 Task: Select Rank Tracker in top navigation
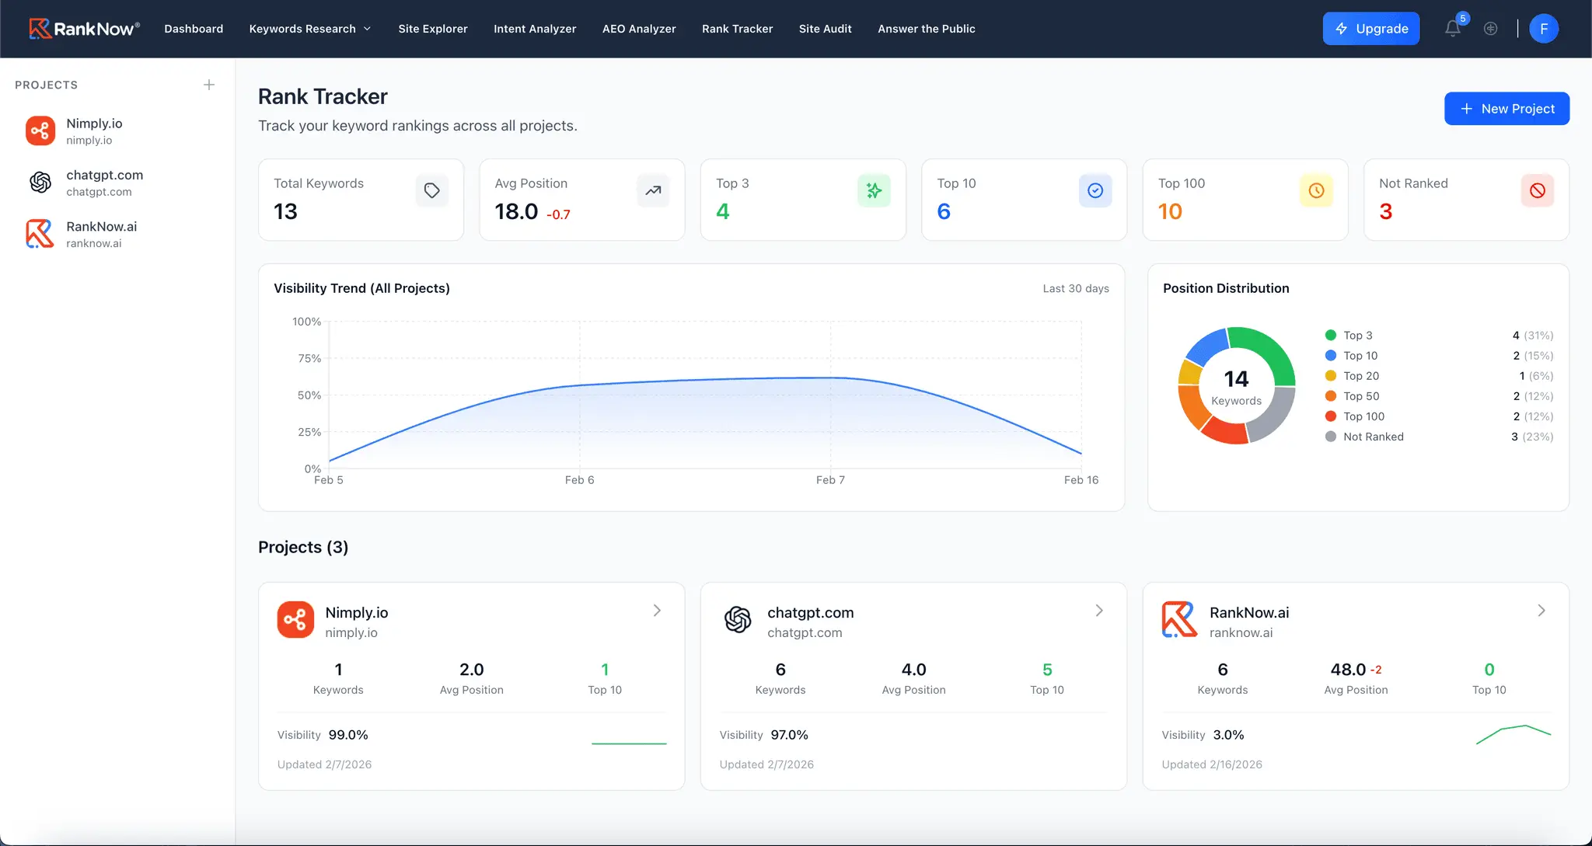coord(737,29)
